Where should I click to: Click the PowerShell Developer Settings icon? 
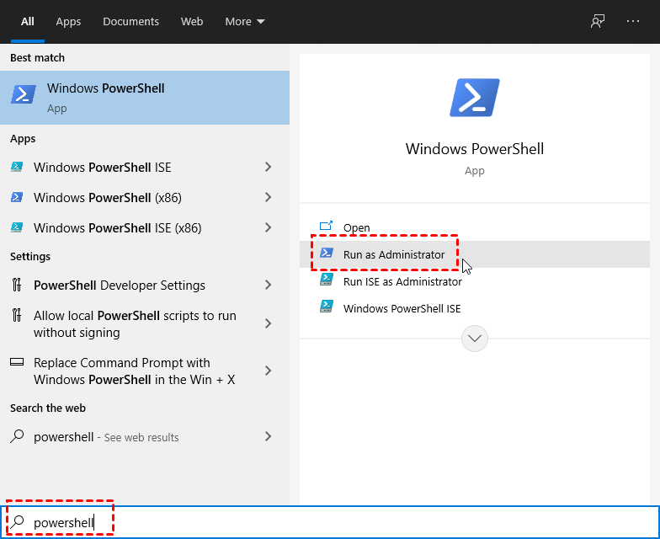click(x=17, y=286)
